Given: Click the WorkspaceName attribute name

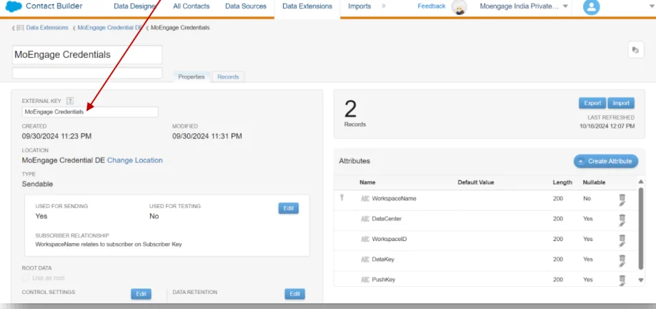Looking at the screenshot, I should [x=394, y=198].
